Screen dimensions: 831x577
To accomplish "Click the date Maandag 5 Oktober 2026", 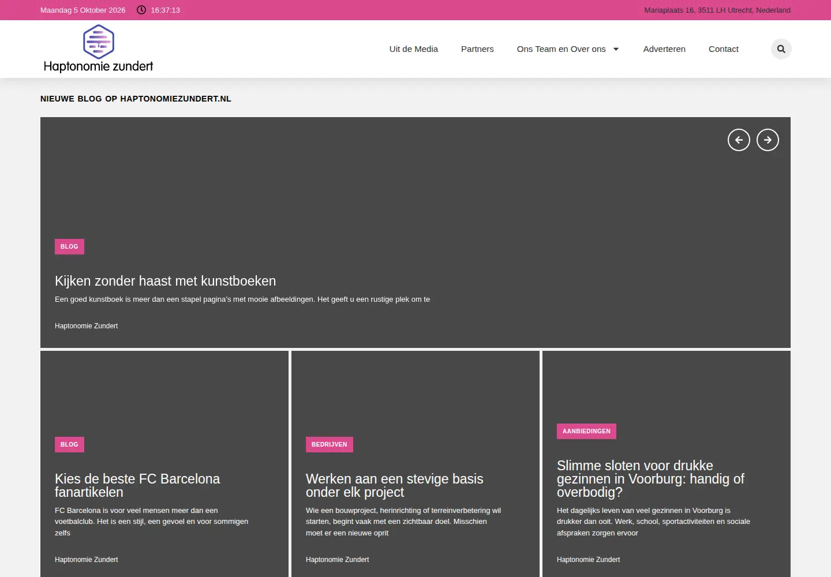I will 83,10.
